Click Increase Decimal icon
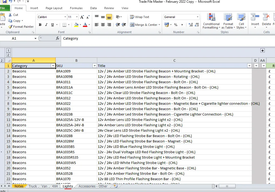 pos(191,25)
